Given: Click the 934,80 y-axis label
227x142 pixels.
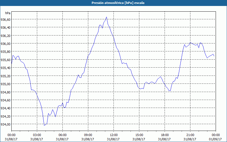Looking at the screenshot, I should click(5, 92).
